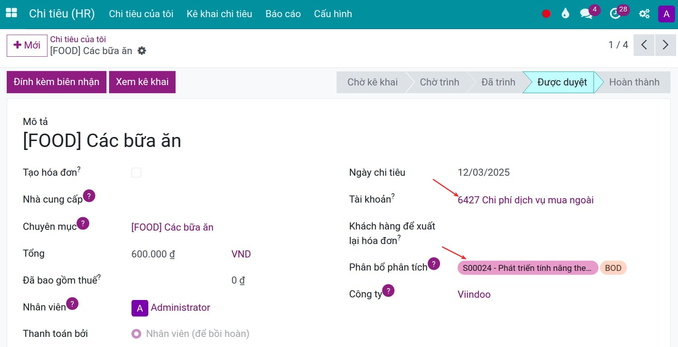
Task: Select Nhân viên (để bồi hoàn) radio option
Action: pos(136,334)
